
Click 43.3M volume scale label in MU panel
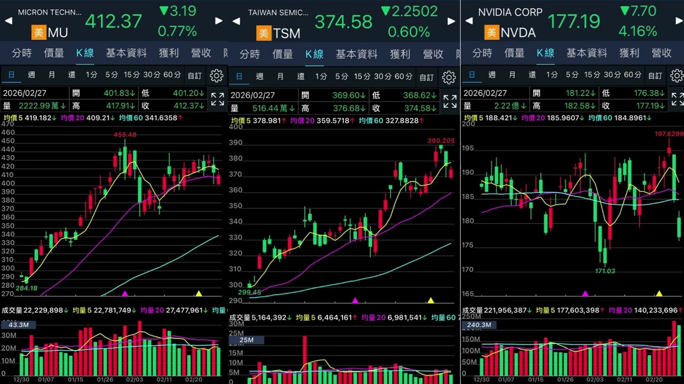[17, 325]
